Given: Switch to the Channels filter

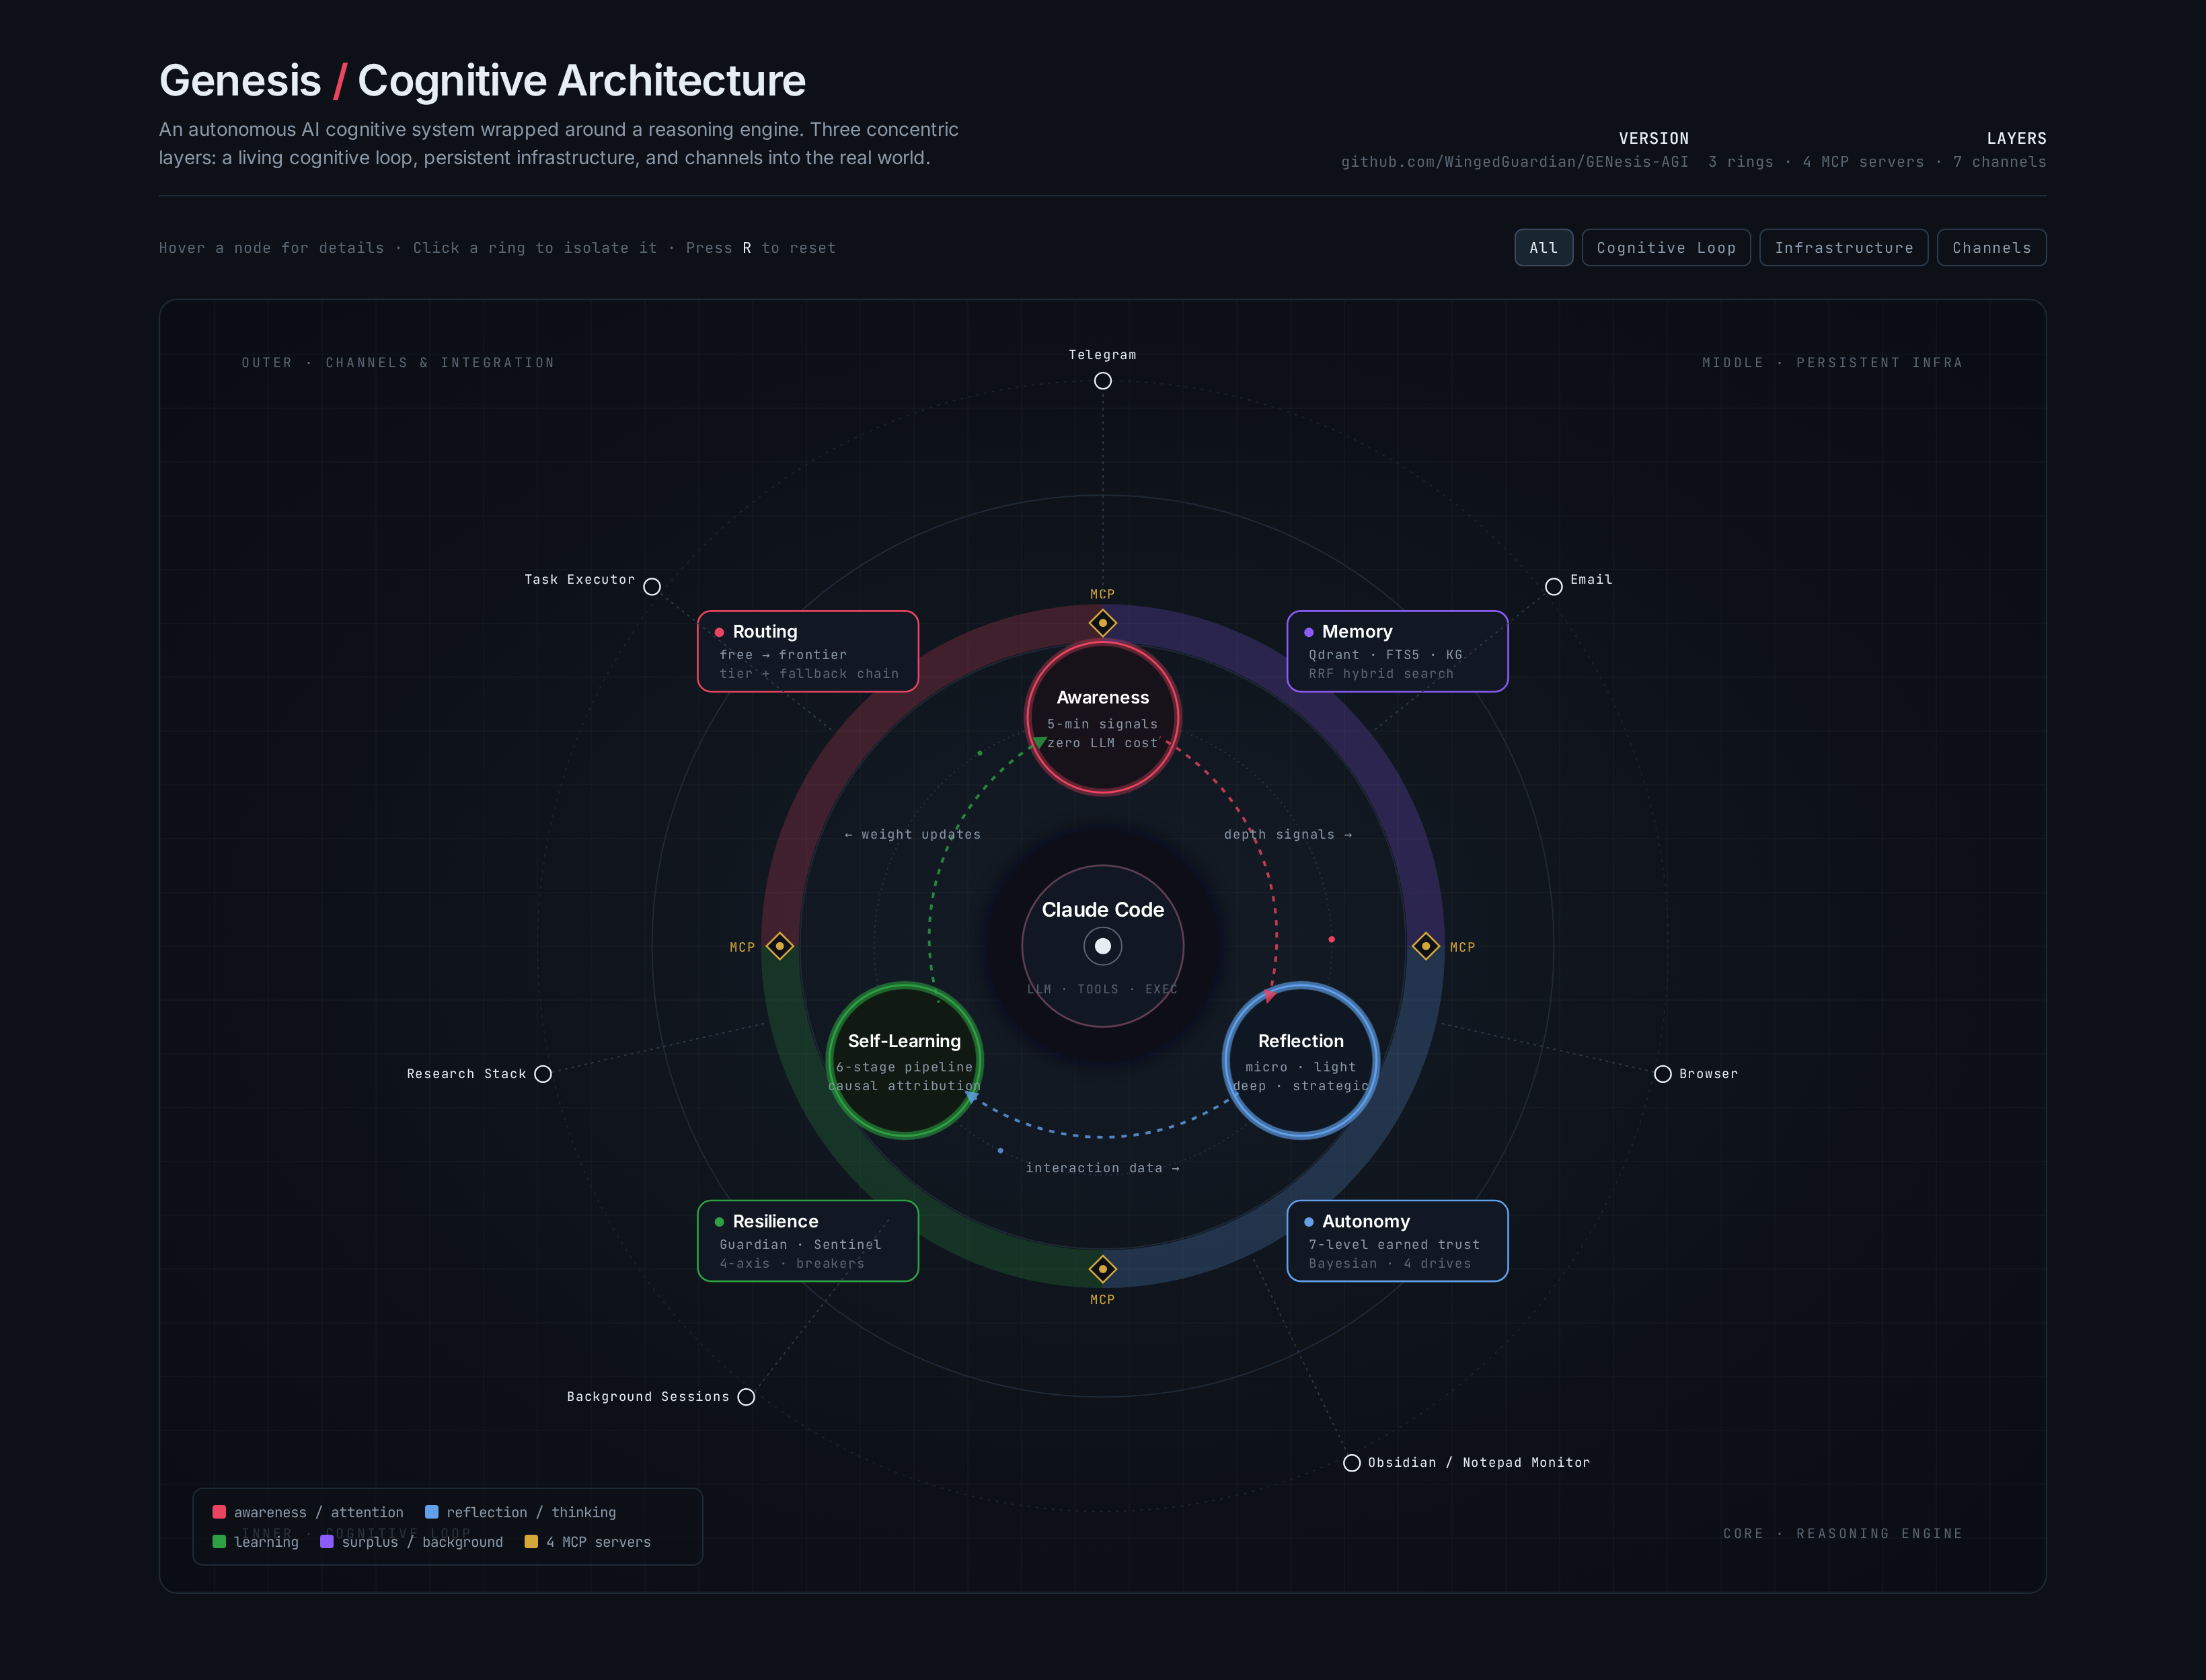Looking at the screenshot, I should [x=1991, y=248].
